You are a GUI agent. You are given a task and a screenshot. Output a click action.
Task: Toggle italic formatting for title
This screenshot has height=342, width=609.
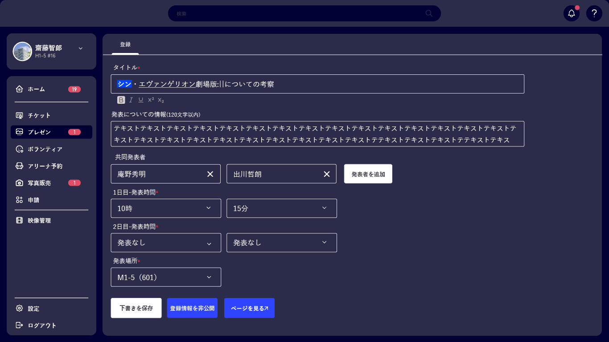(131, 100)
